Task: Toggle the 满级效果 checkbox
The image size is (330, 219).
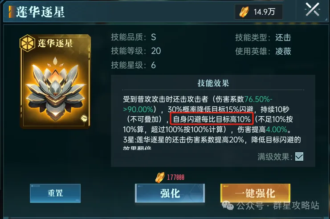Action: coord(299,157)
